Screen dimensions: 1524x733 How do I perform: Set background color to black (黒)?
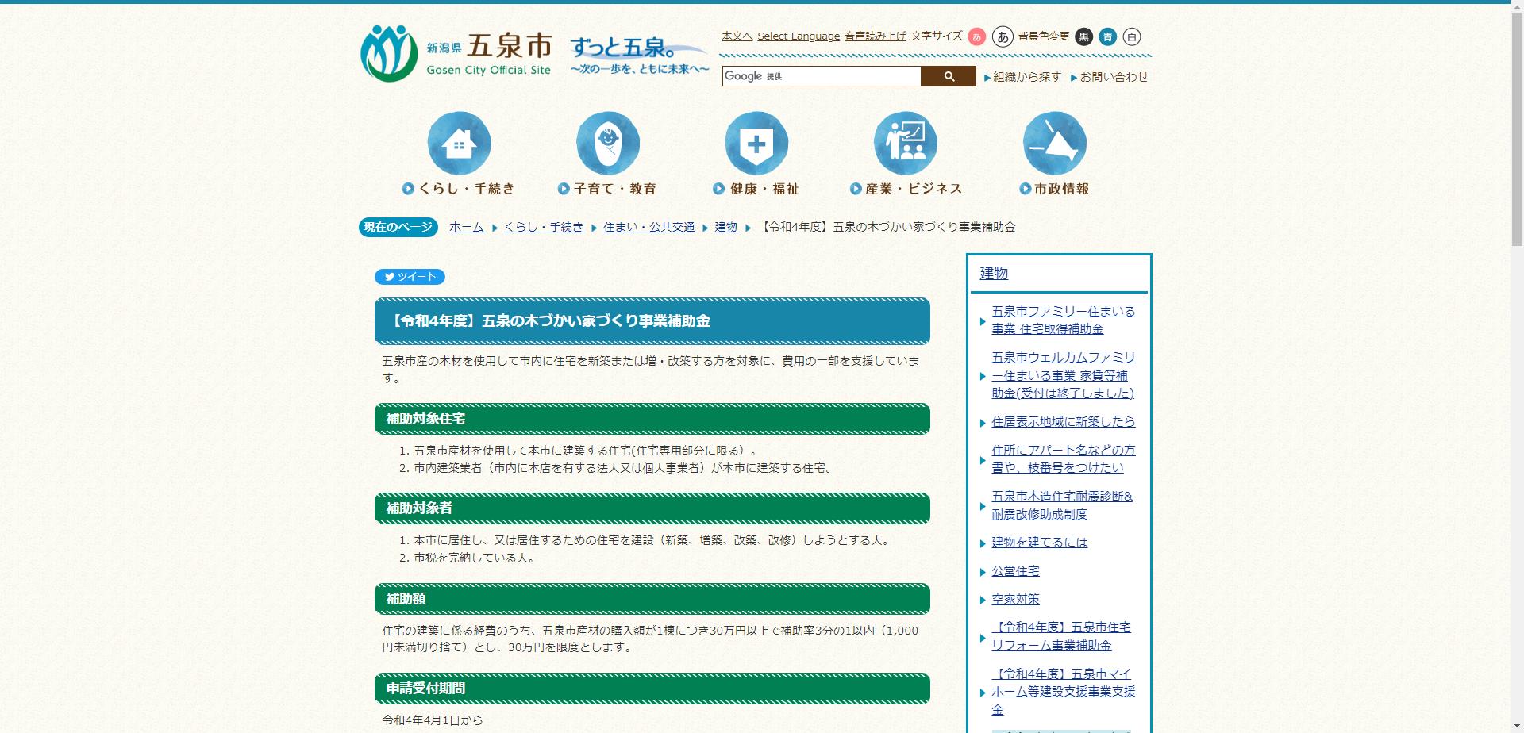tap(1084, 36)
